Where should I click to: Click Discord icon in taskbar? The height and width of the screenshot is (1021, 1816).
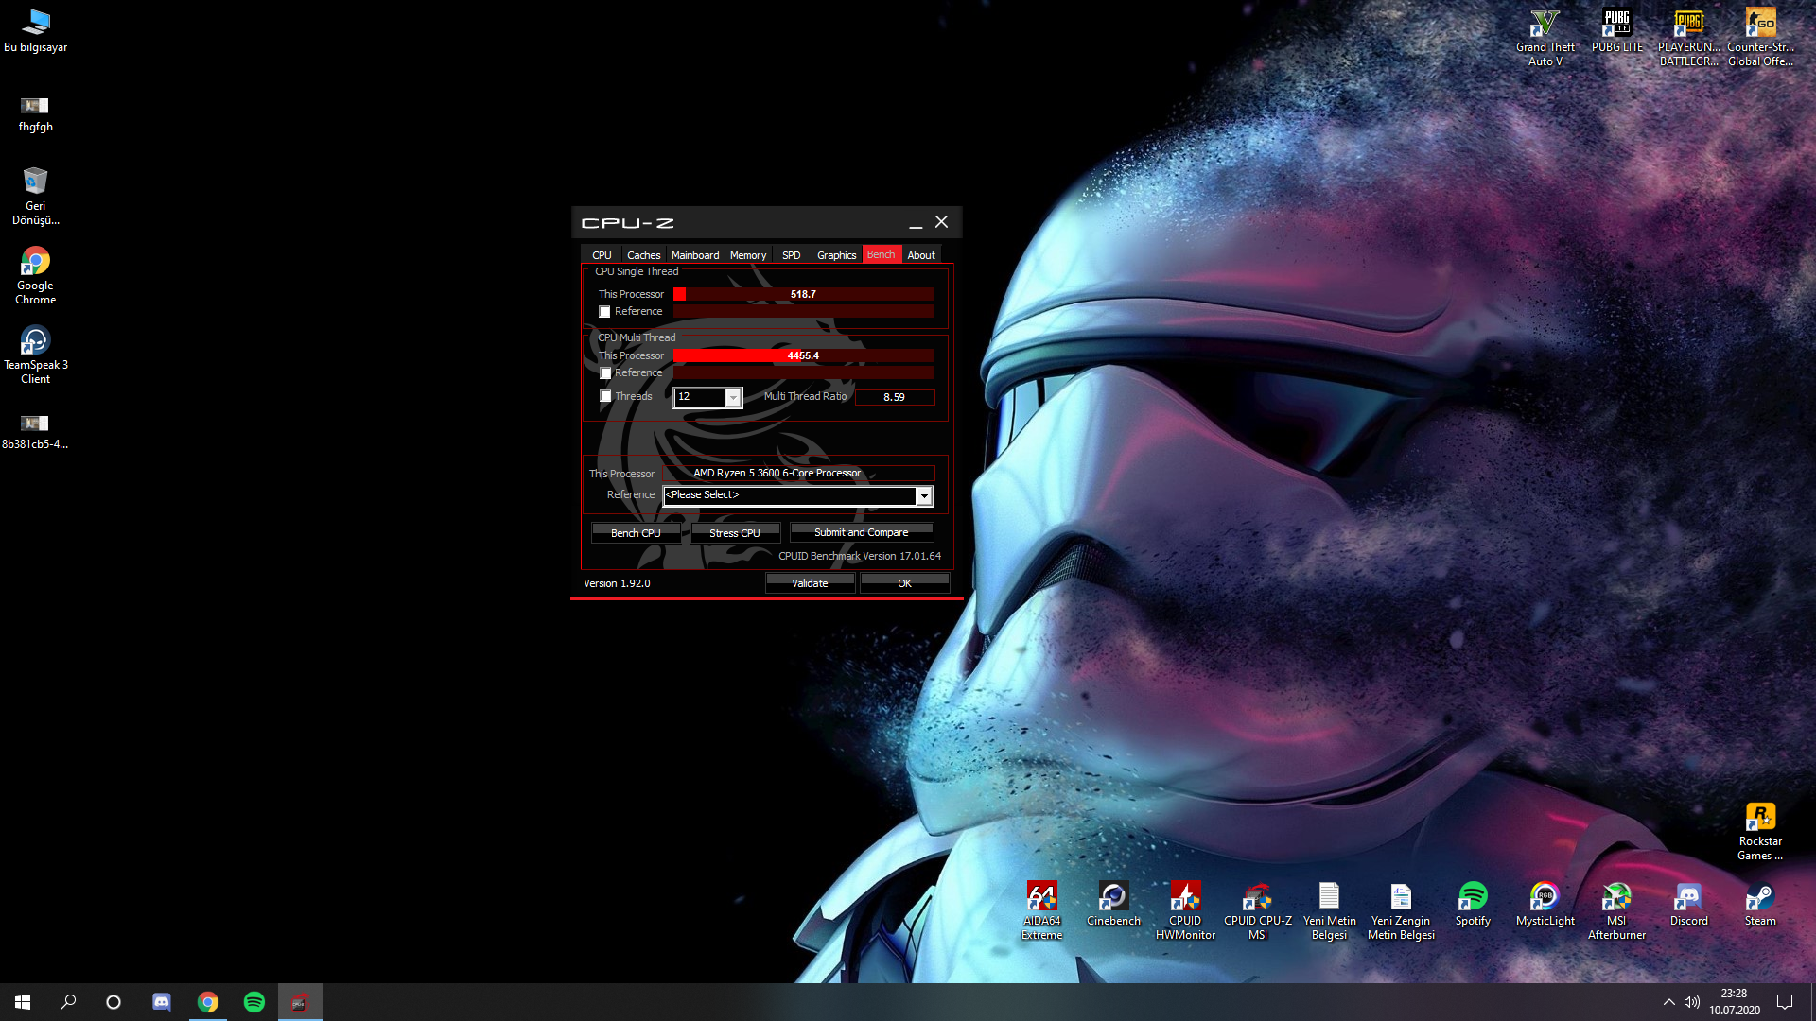click(162, 1002)
